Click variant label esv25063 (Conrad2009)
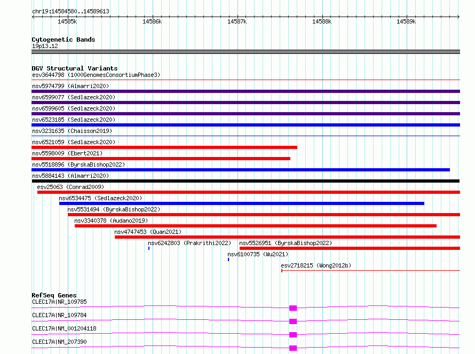The height and width of the screenshot is (354, 475). (x=70, y=187)
